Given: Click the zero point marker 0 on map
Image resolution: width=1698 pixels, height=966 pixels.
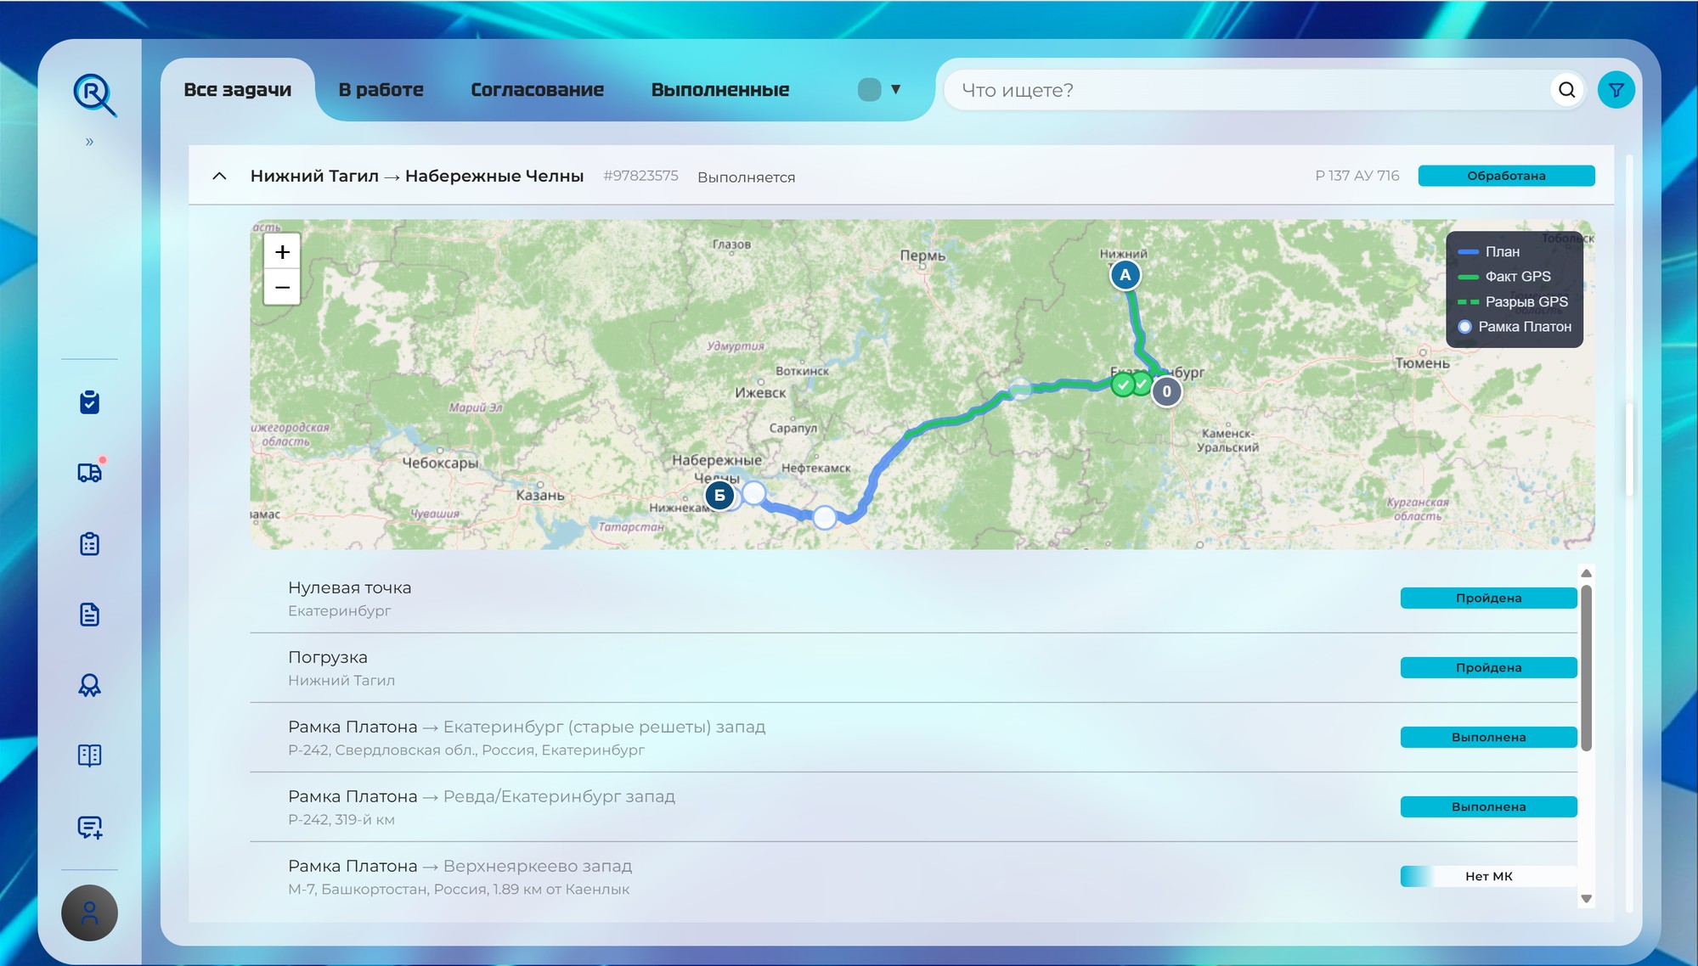Looking at the screenshot, I should pos(1166,391).
